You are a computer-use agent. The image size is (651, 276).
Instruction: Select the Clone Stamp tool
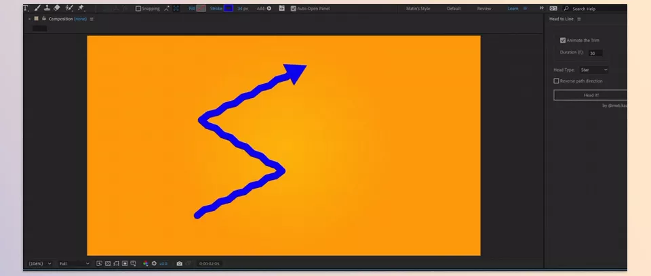[x=47, y=8]
